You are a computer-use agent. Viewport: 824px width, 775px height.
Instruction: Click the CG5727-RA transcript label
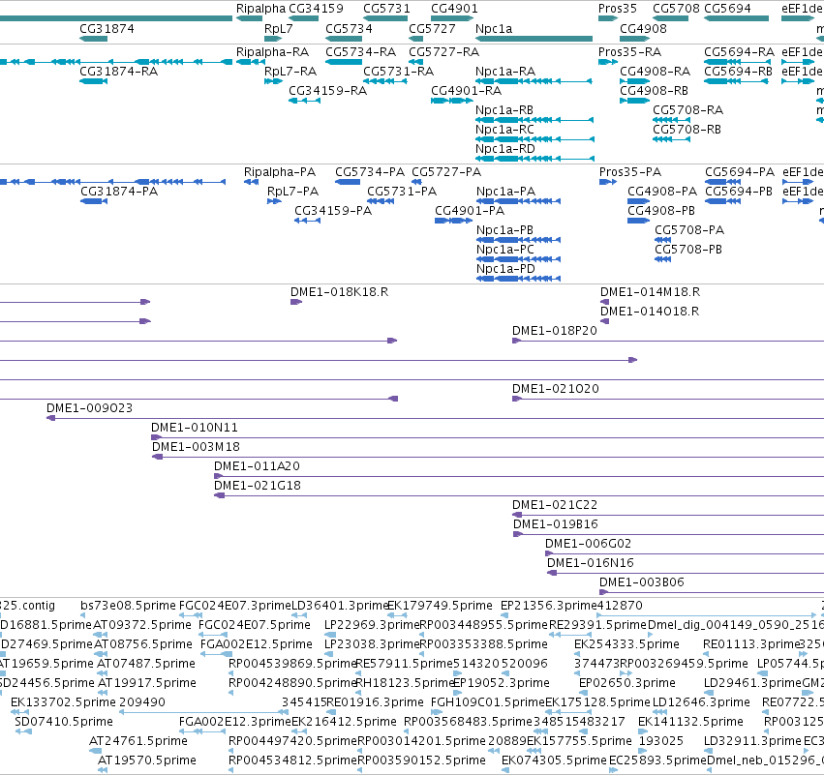click(444, 52)
